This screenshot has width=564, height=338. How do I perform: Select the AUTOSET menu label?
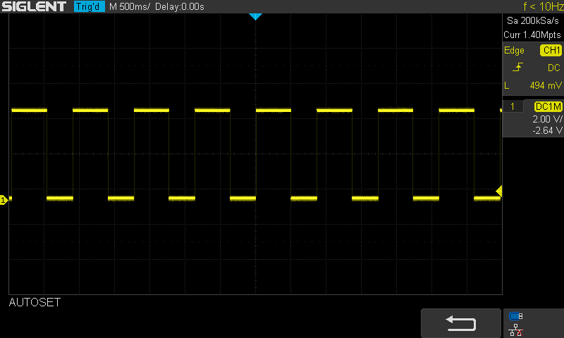35,303
